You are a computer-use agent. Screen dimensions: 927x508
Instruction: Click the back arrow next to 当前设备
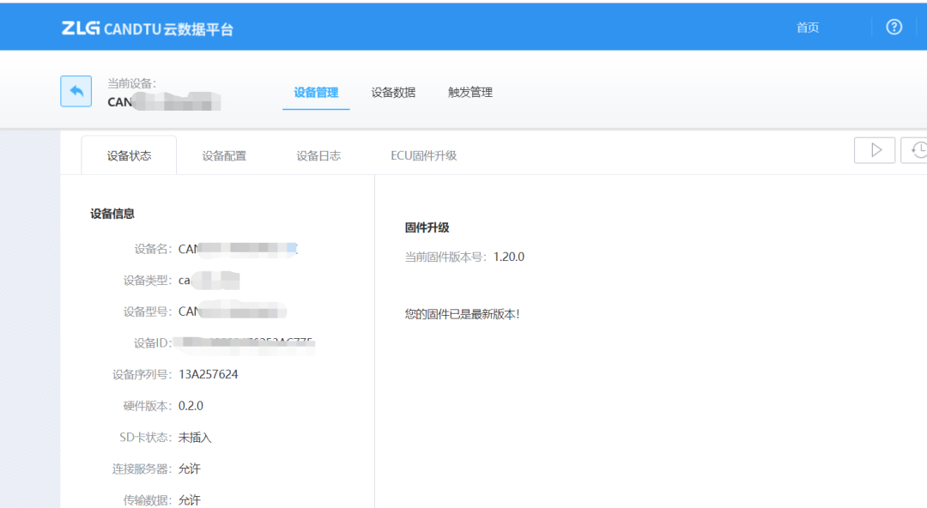click(76, 91)
